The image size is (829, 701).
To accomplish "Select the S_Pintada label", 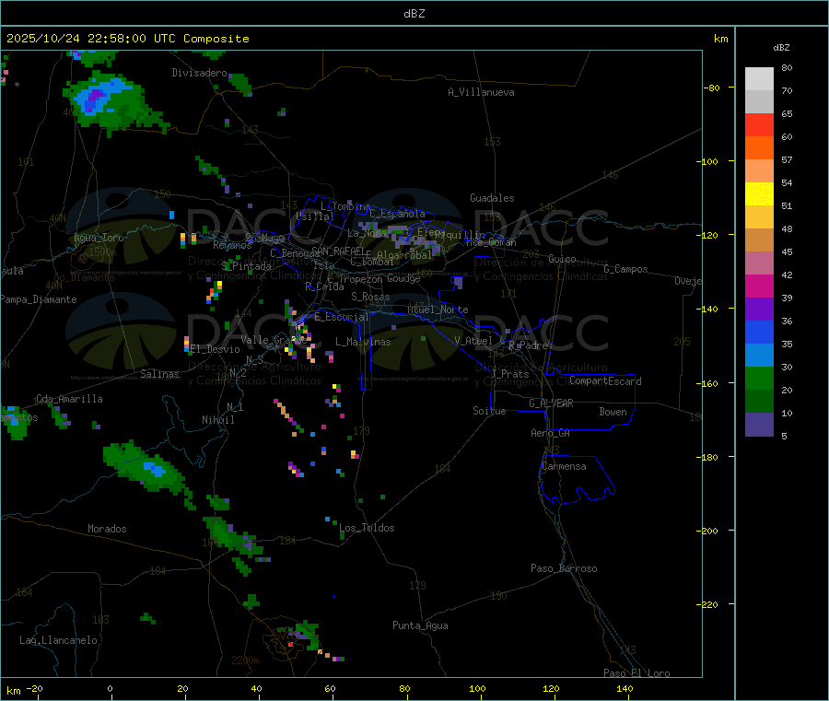I will point(246,266).
